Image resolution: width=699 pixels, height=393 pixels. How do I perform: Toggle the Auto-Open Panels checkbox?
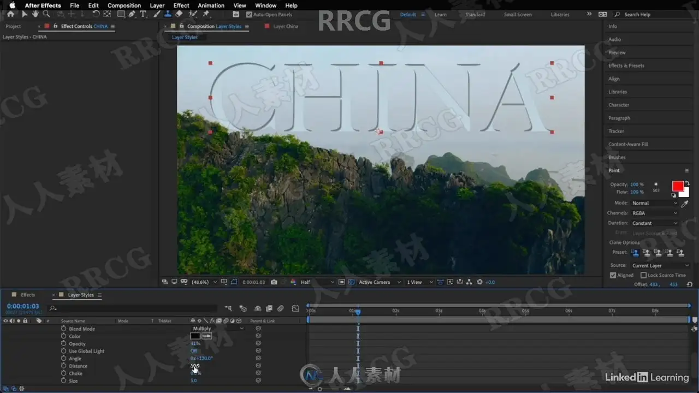point(249,14)
